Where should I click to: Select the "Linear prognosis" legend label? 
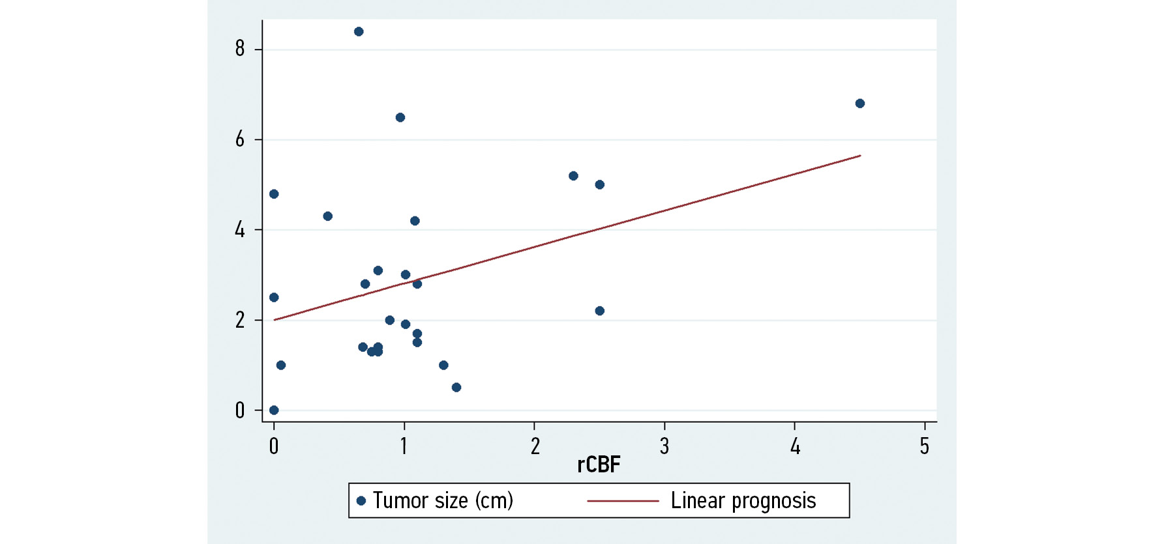(x=743, y=500)
